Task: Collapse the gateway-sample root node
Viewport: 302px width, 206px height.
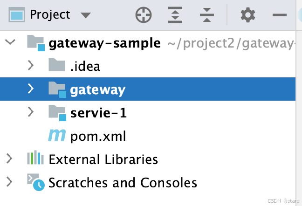Action: [x=10, y=42]
